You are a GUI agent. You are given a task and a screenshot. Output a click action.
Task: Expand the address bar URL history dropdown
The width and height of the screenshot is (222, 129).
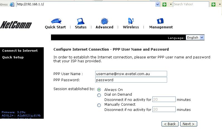coord(157,4)
